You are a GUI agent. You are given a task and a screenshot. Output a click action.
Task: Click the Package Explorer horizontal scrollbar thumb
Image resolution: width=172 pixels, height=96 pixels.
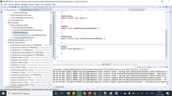click(13, 87)
